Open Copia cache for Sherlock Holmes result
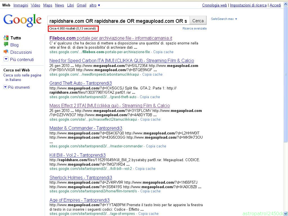Viewport: 288px width, 216px height. pyautogui.click(x=150, y=191)
